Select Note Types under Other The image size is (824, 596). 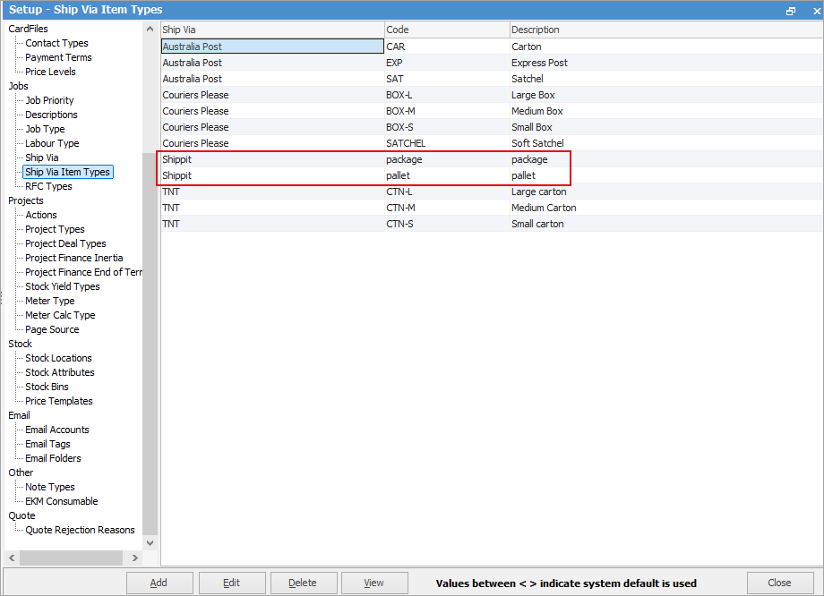[50, 487]
